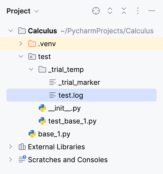The image size is (163, 174).
Task: Expand the .venv folder
Action: click(21, 44)
